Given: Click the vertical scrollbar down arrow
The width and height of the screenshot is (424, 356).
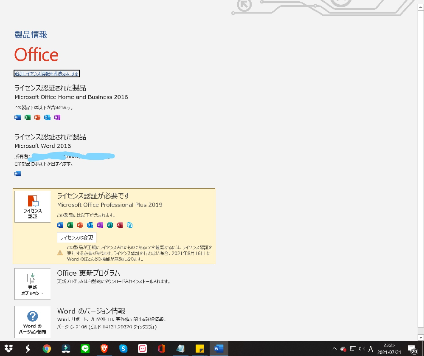Looking at the screenshot, I should point(421,337).
